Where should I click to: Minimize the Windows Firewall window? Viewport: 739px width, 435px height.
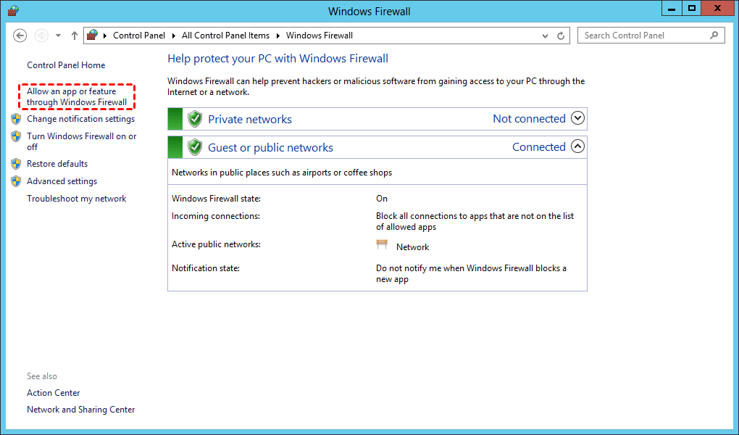pos(672,9)
